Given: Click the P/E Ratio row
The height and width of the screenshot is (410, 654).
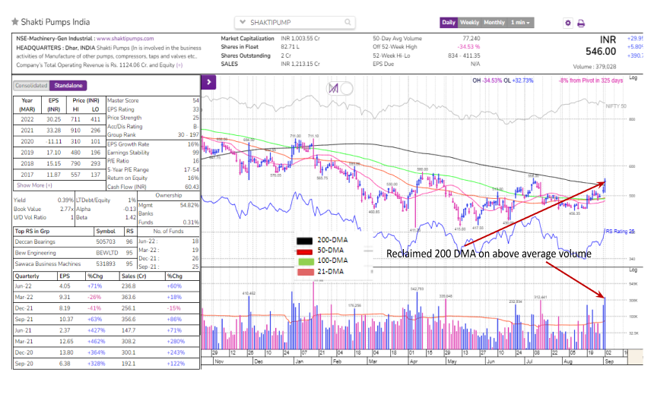Looking at the screenshot, I should [x=153, y=161].
